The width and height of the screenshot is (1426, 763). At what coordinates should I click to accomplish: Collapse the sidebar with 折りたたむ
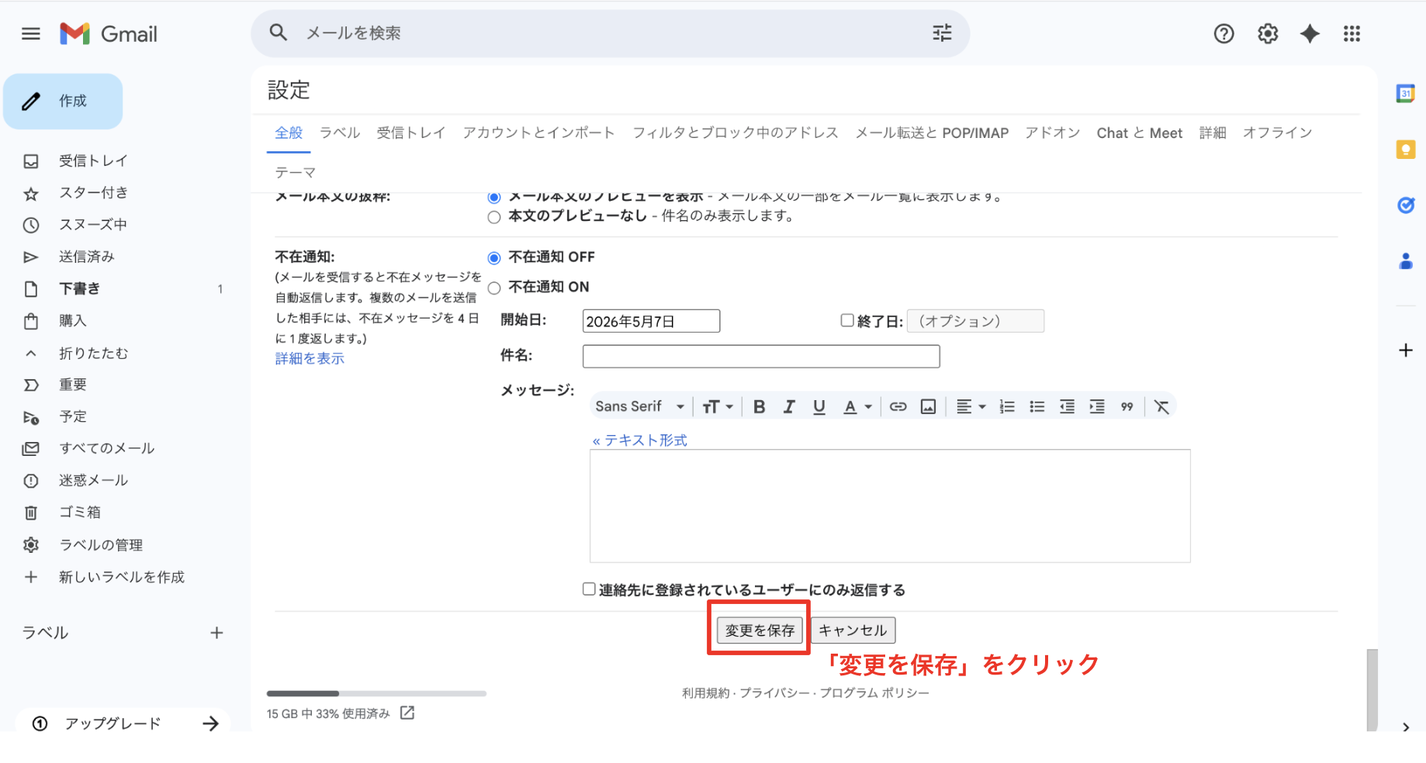tap(93, 353)
